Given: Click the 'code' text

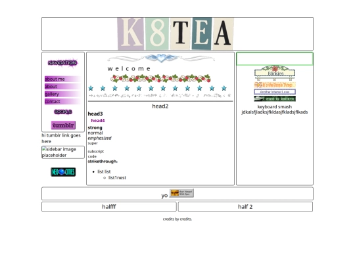Looking at the screenshot, I should 92,156.
